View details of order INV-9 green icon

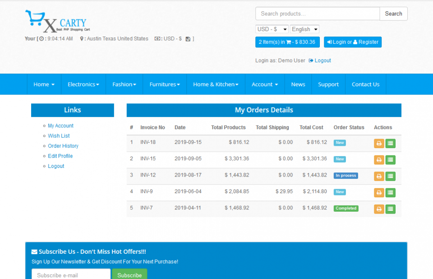tap(390, 192)
